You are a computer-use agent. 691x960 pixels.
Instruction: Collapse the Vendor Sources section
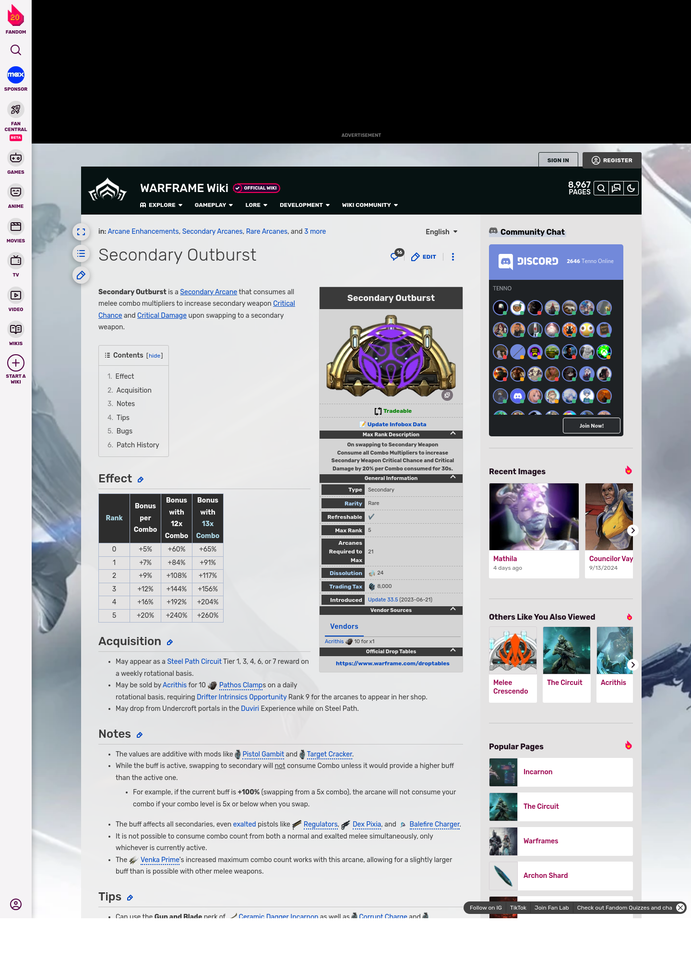click(x=453, y=609)
